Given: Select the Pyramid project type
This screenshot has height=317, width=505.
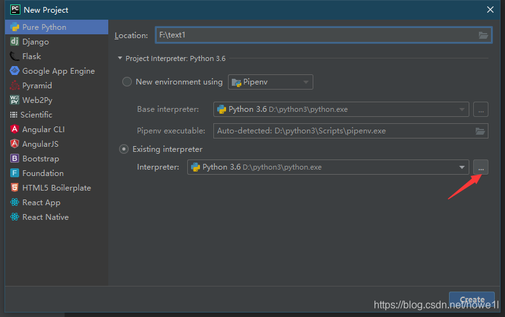Looking at the screenshot, I should (57, 85).
